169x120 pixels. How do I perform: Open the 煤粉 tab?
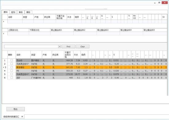28,12
